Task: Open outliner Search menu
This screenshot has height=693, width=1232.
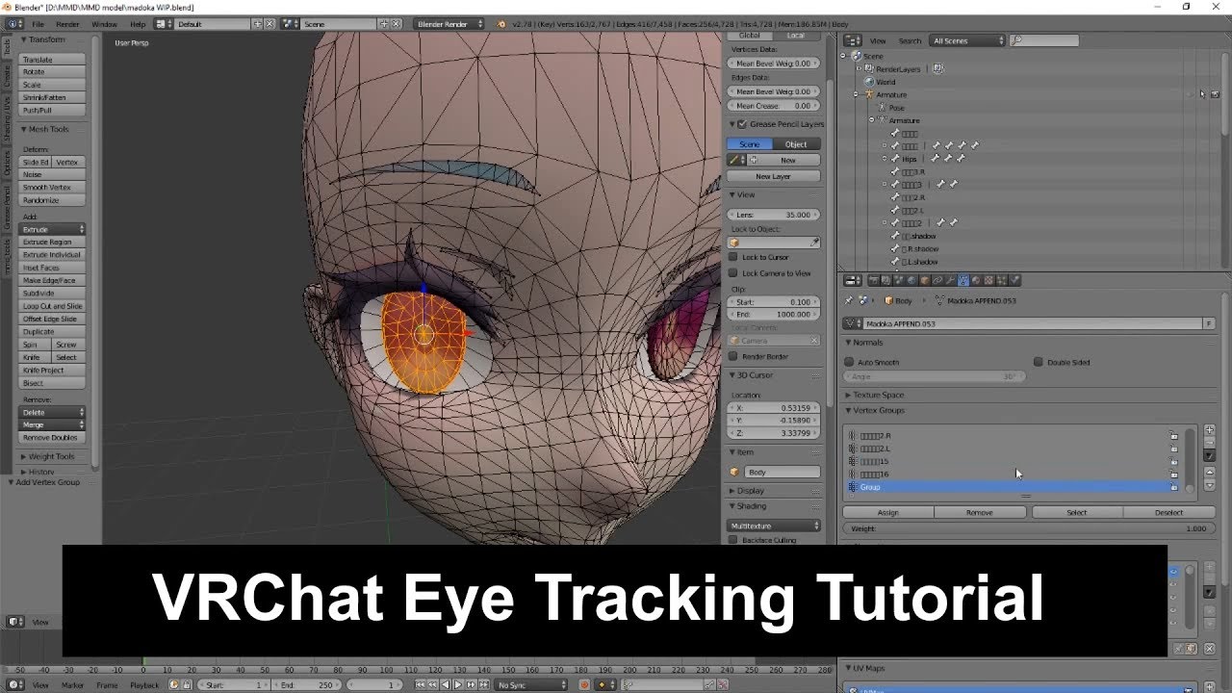Action: tap(910, 40)
